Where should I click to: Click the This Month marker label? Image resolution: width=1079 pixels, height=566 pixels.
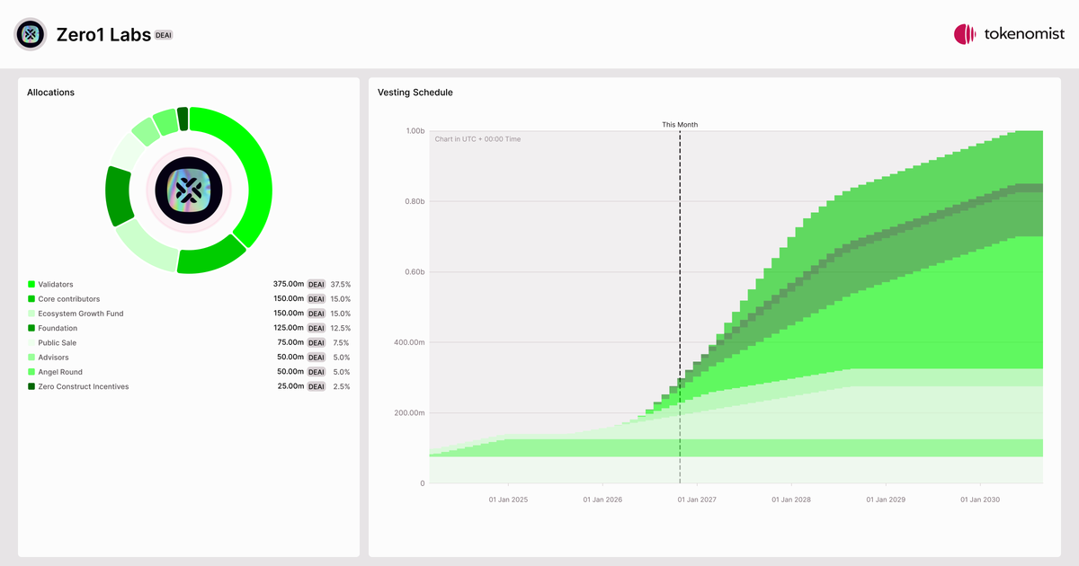(680, 125)
